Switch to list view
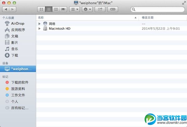This screenshot has width=187, height=127. tap(49, 9)
